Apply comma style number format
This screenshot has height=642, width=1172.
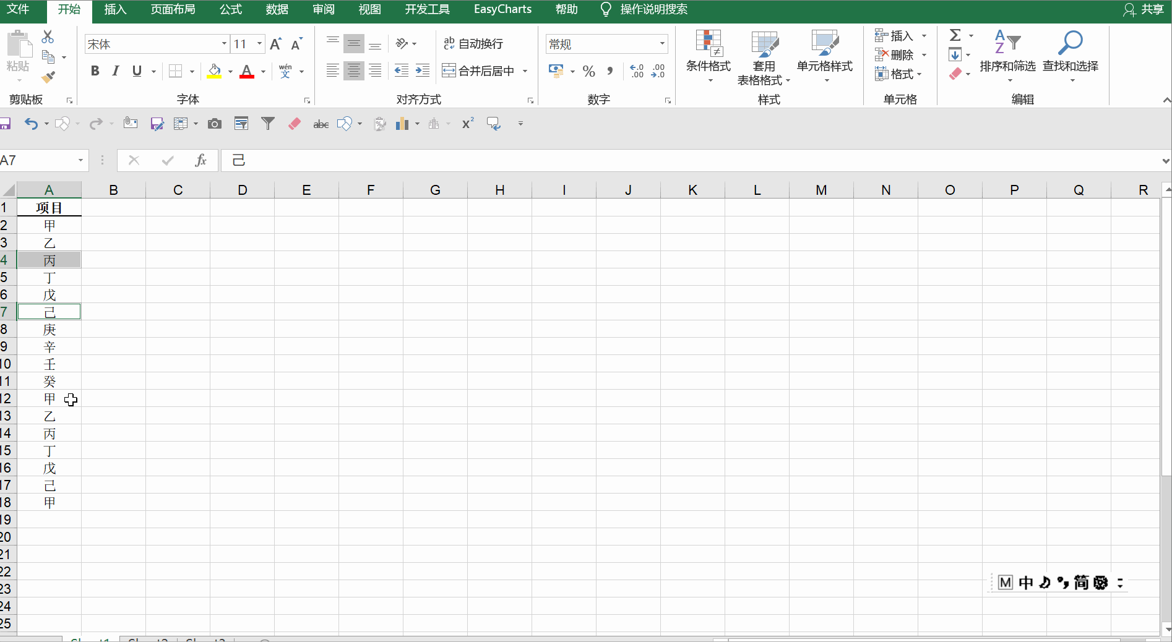coord(610,71)
